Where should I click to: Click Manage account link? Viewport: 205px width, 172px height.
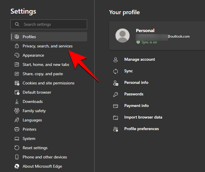139,59
